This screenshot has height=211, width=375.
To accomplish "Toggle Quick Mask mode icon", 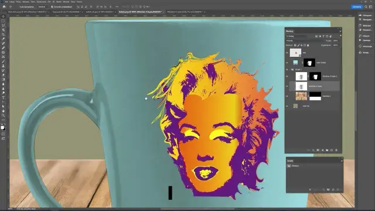I will point(3,134).
